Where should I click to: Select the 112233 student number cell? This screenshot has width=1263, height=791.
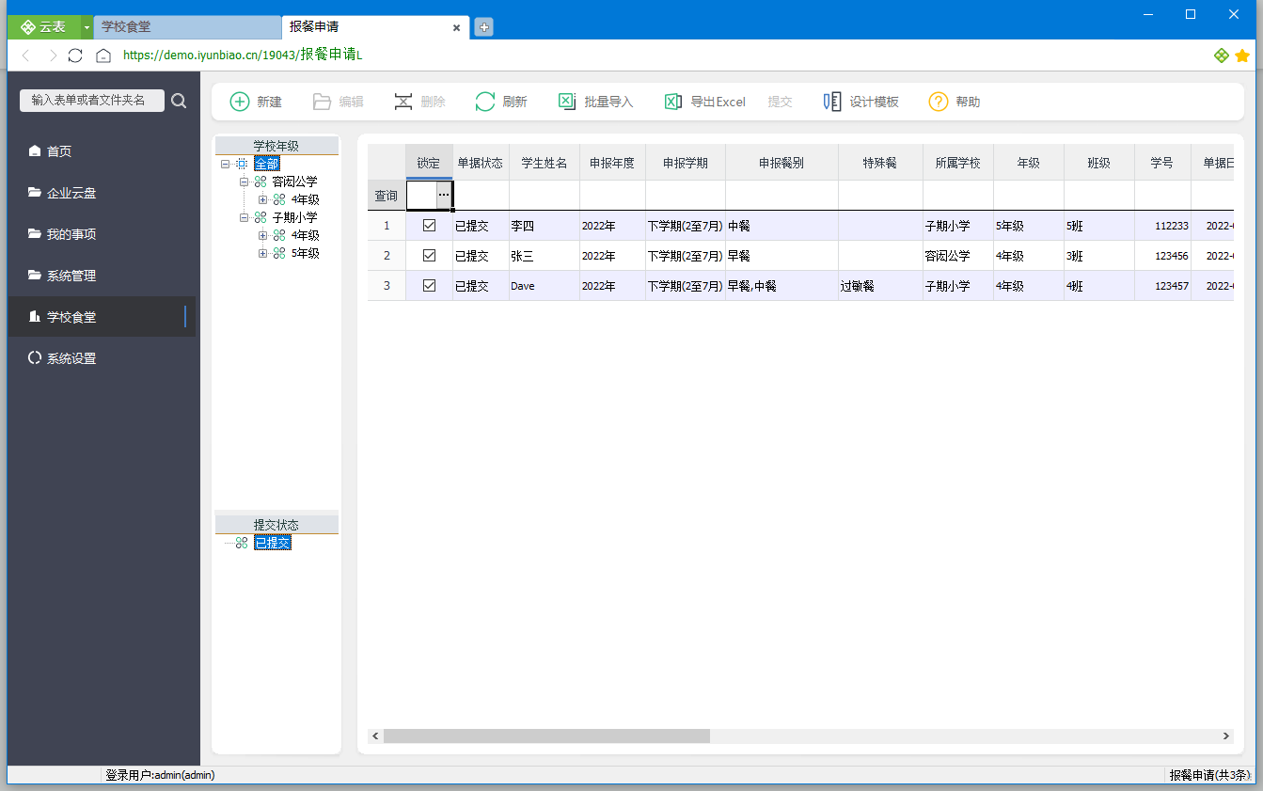tap(1162, 226)
